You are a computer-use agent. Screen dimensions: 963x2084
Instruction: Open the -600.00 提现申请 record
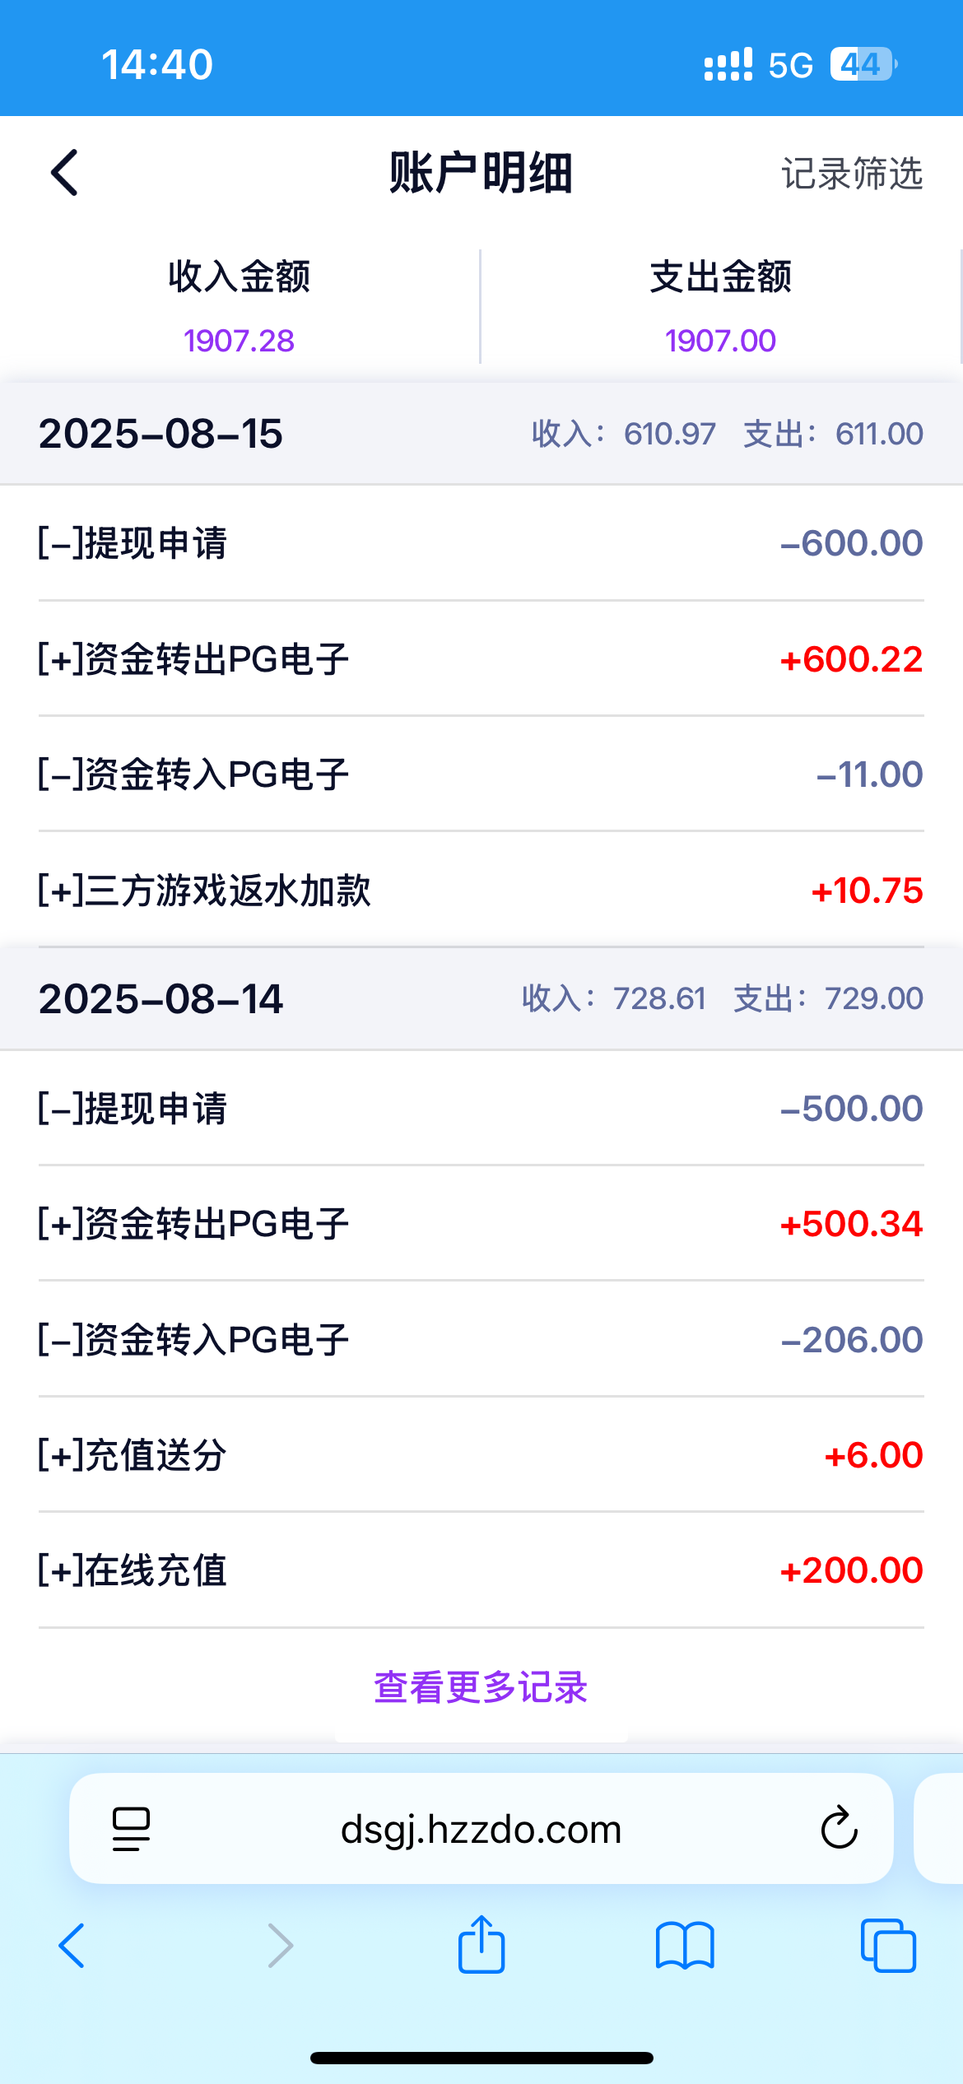[x=481, y=543]
